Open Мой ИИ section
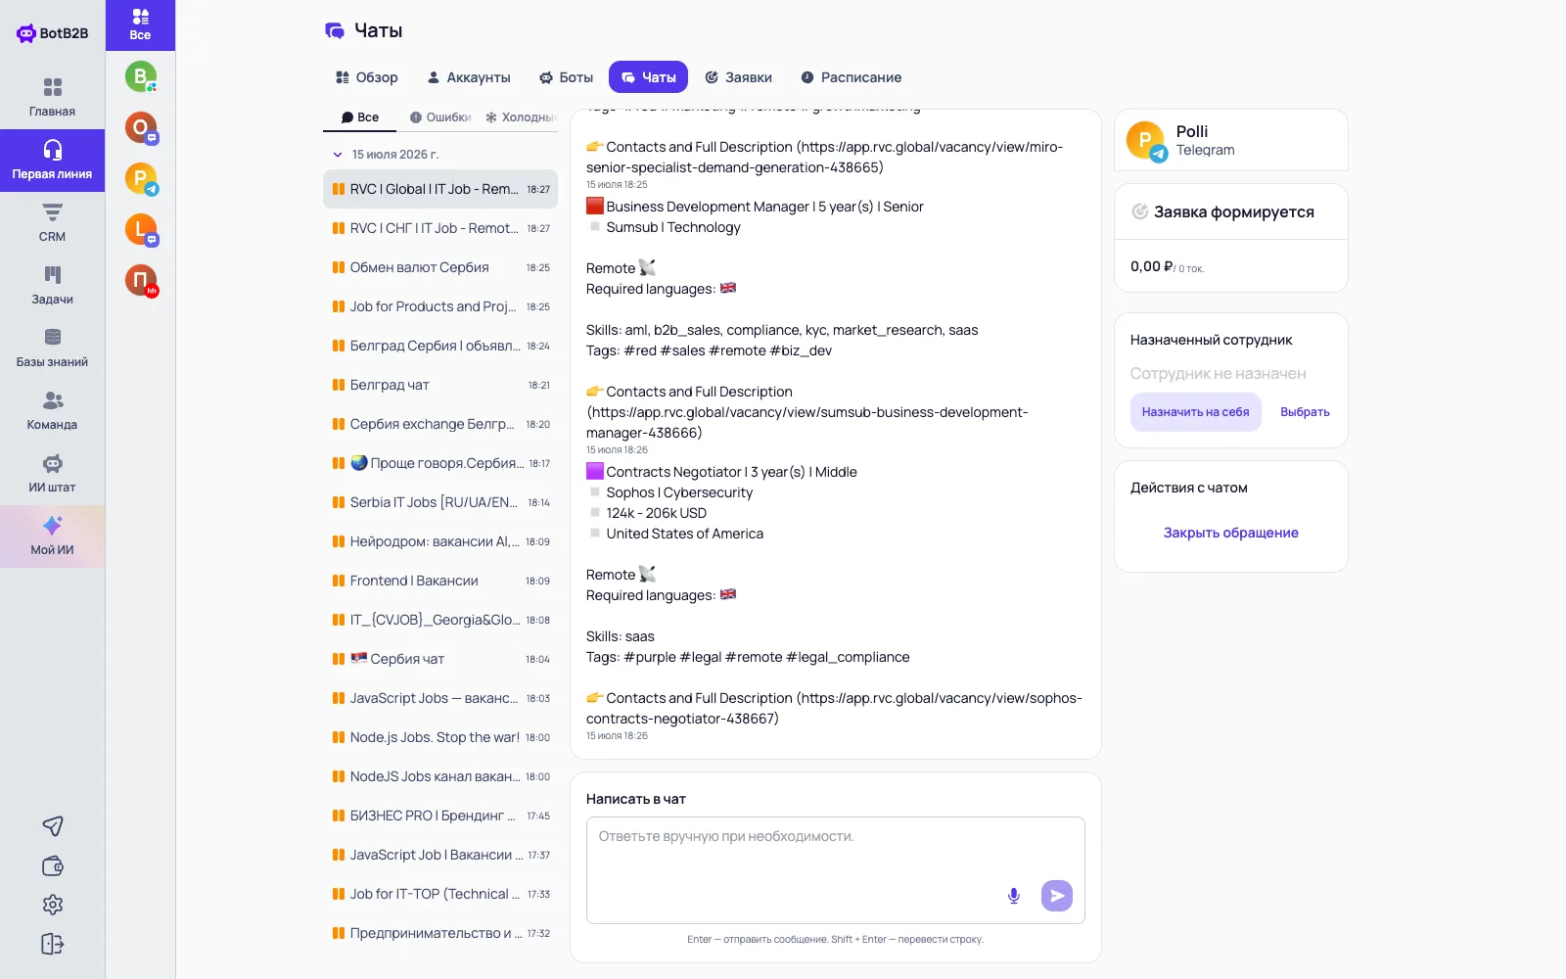This screenshot has height=979, width=1566. click(x=52, y=536)
